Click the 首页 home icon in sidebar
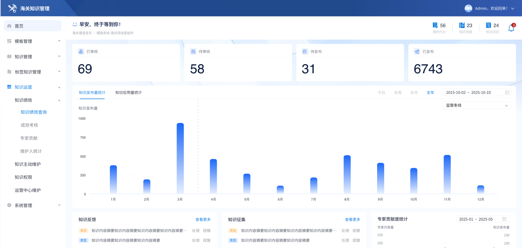Screen dimensions: 522x248 [x=9, y=26]
